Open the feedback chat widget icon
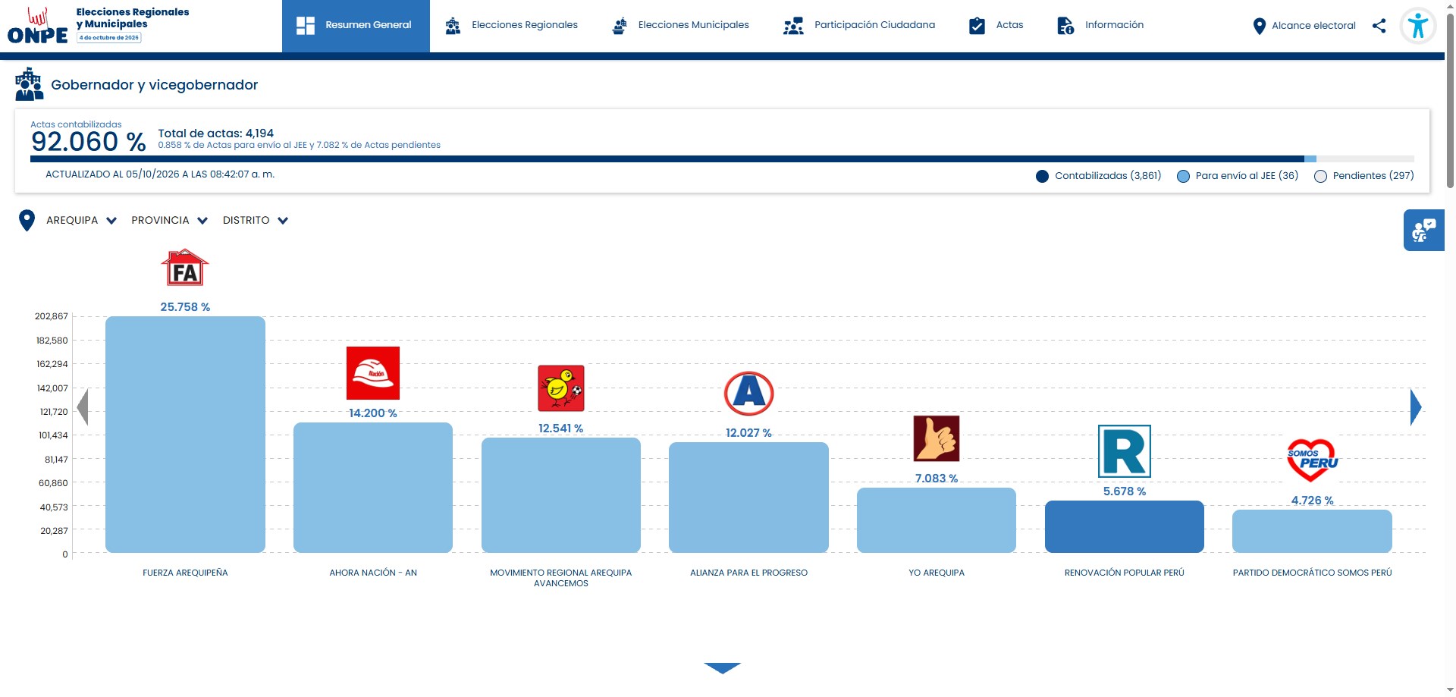 [1423, 230]
